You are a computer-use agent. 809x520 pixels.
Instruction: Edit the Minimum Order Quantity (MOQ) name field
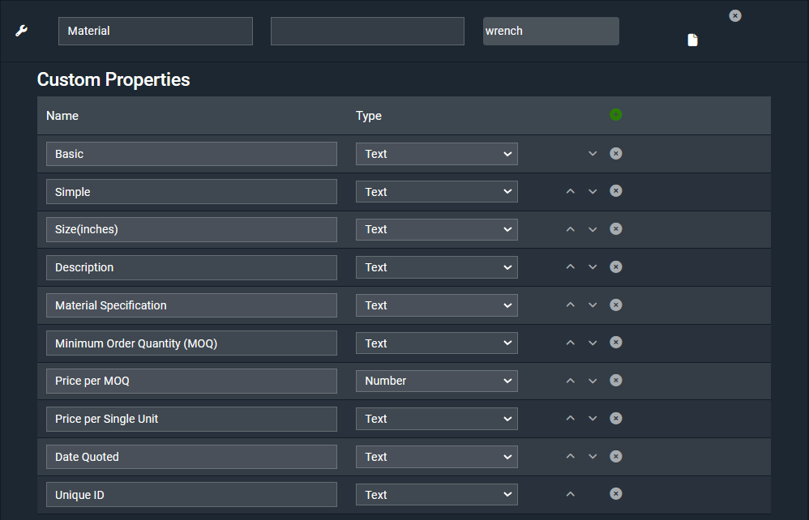pyautogui.click(x=191, y=343)
